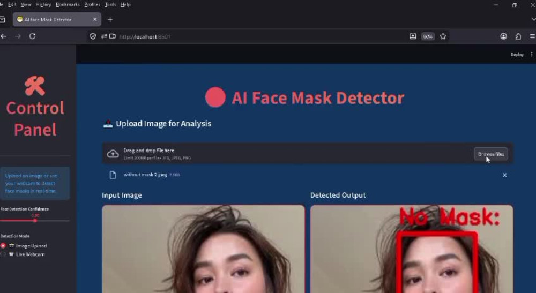Reload the page with the refresh icon
This screenshot has width=536, height=293.
pyautogui.click(x=33, y=36)
